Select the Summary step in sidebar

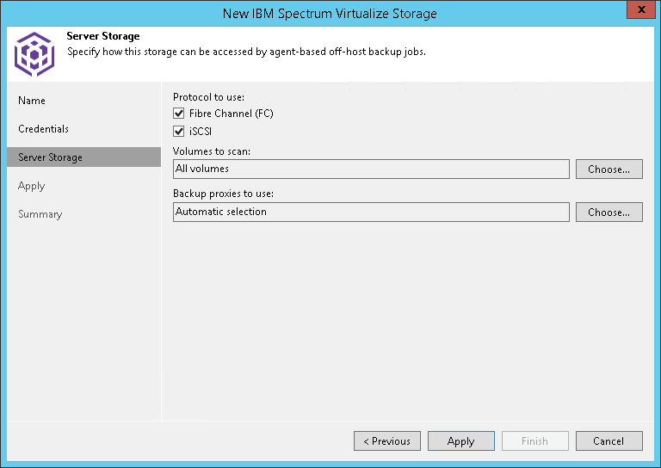(40, 214)
